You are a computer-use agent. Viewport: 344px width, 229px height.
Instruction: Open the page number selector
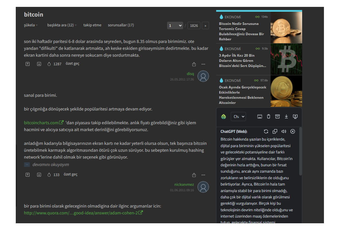click(x=175, y=25)
